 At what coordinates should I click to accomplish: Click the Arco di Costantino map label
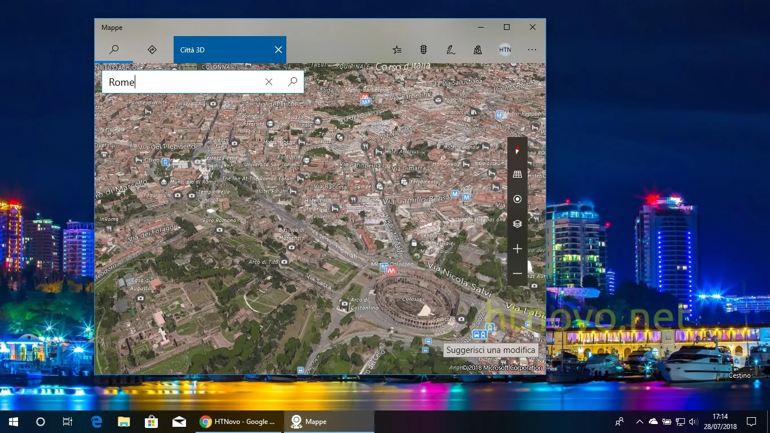coord(365,304)
